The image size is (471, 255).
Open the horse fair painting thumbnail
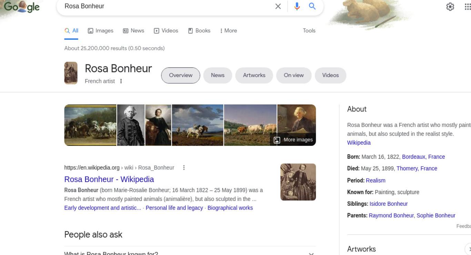pyautogui.click(x=90, y=125)
